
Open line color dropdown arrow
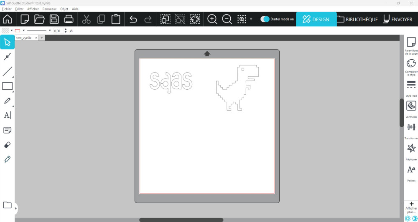coord(23,30)
